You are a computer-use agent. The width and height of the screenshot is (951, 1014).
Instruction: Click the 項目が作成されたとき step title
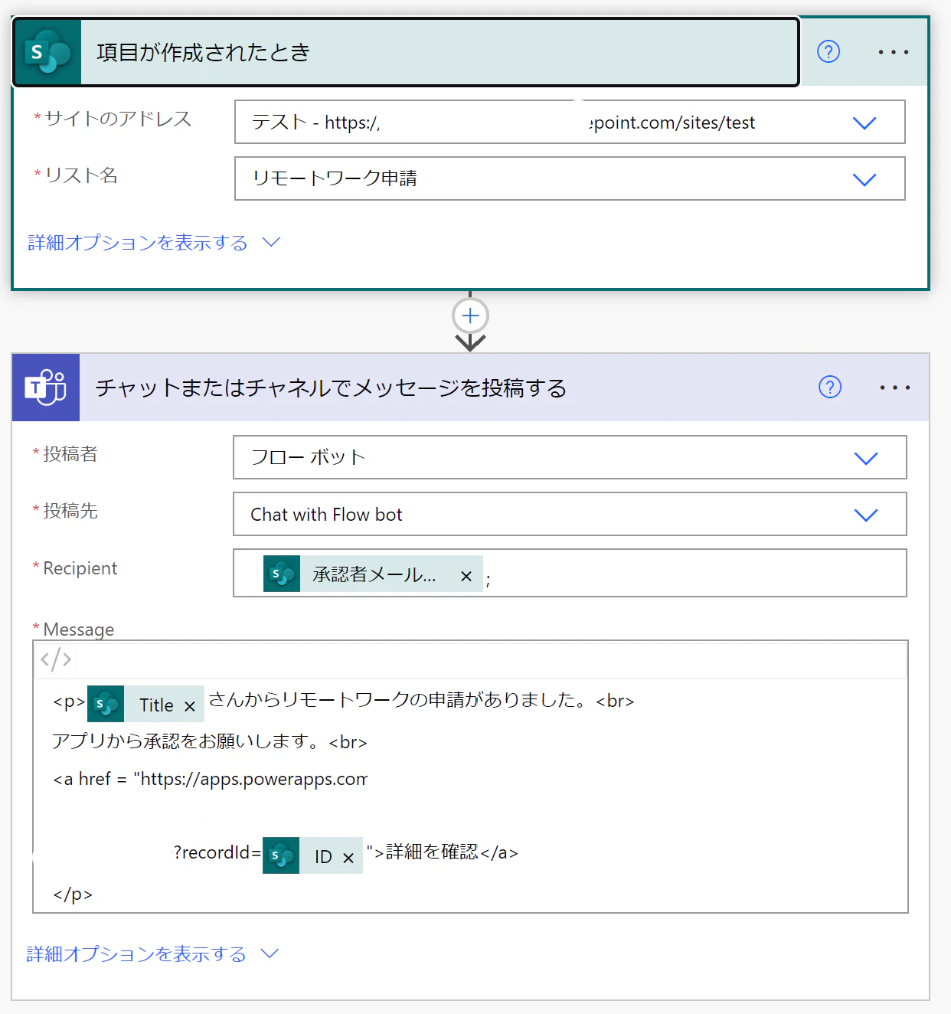[203, 52]
